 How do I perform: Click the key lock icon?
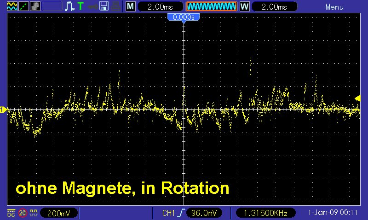pos(92,6)
